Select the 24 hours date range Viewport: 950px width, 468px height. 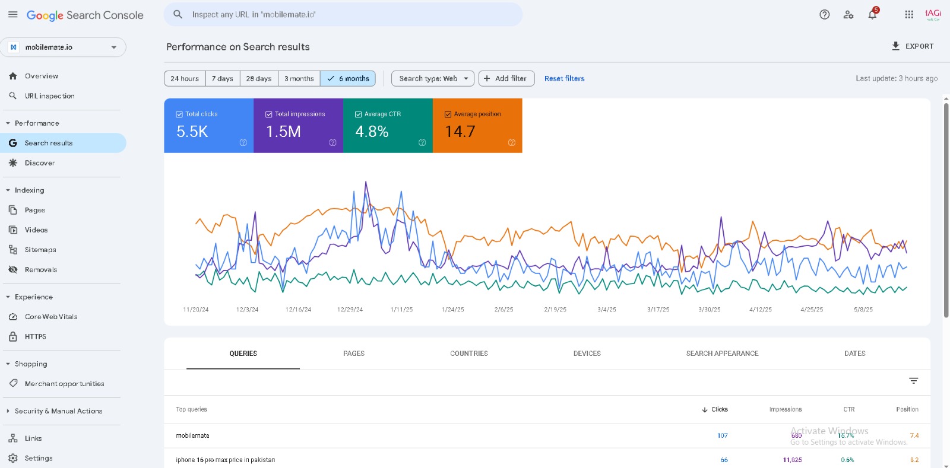185,78
